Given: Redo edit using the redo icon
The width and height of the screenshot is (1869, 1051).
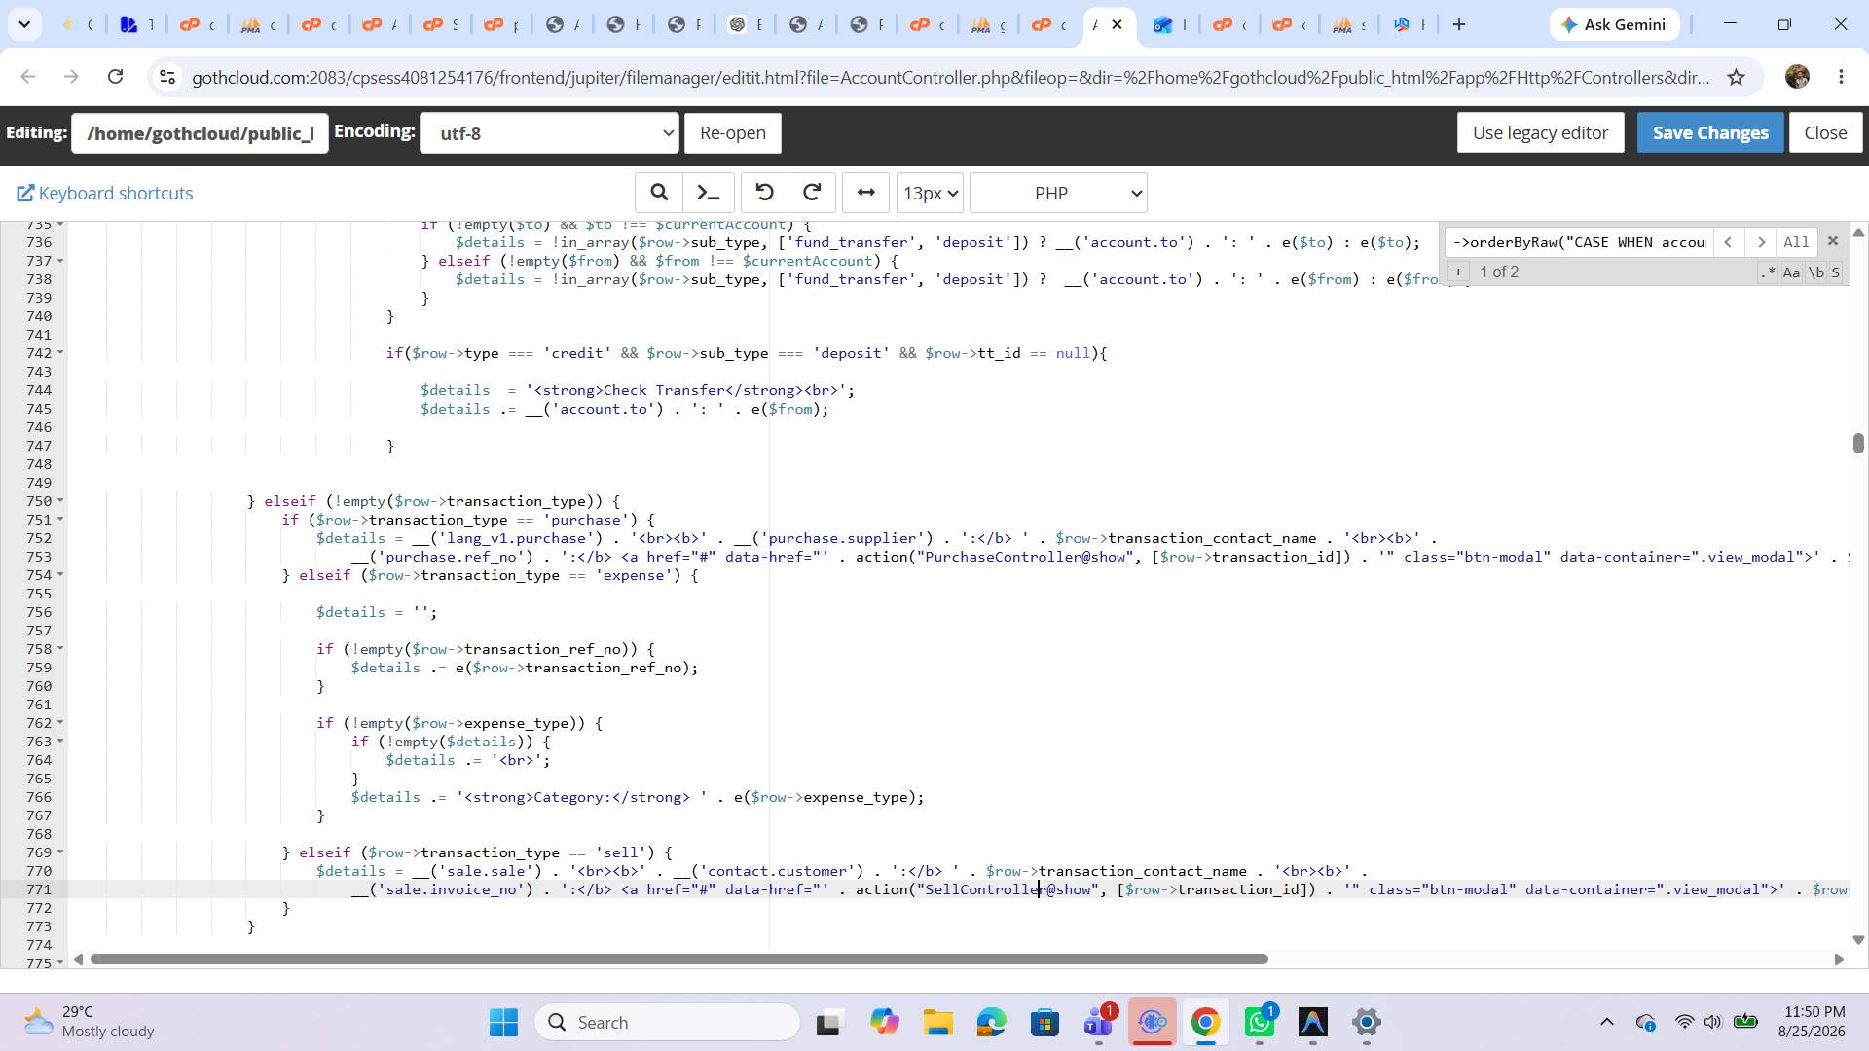Looking at the screenshot, I should [x=812, y=193].
